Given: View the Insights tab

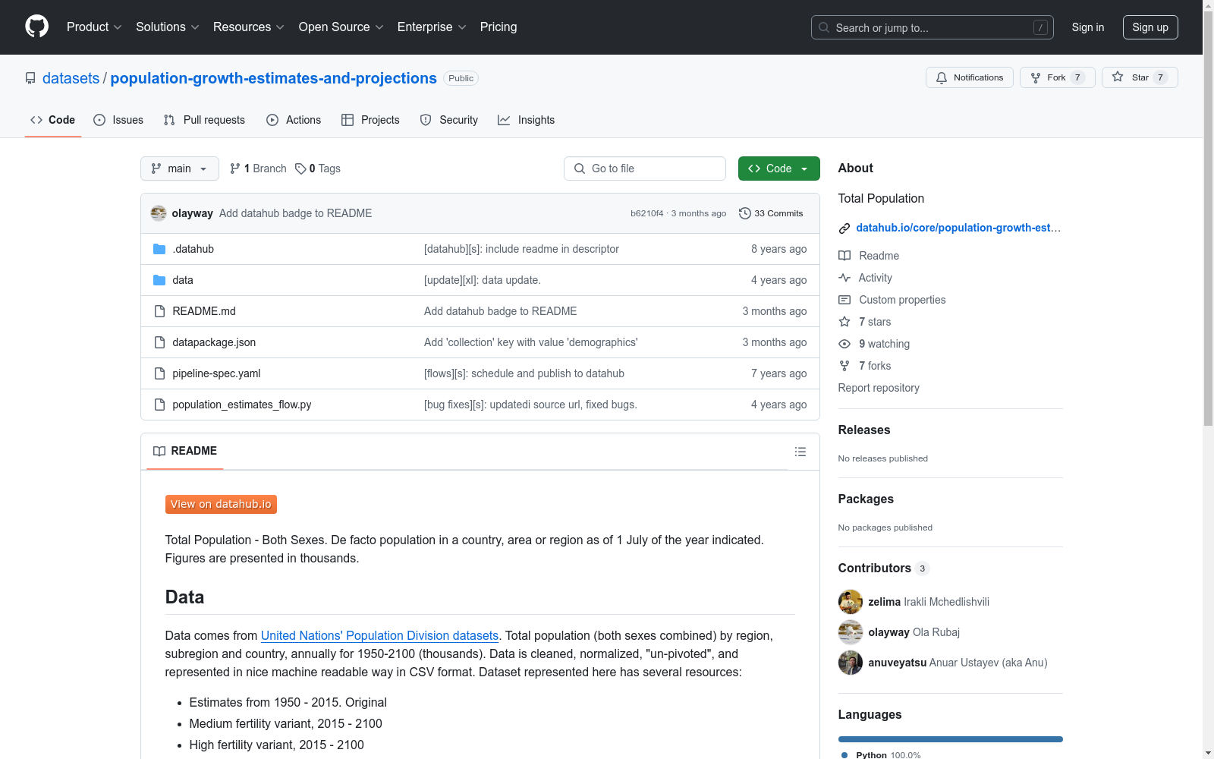Looking at the screenshot, I should [526, 120].
